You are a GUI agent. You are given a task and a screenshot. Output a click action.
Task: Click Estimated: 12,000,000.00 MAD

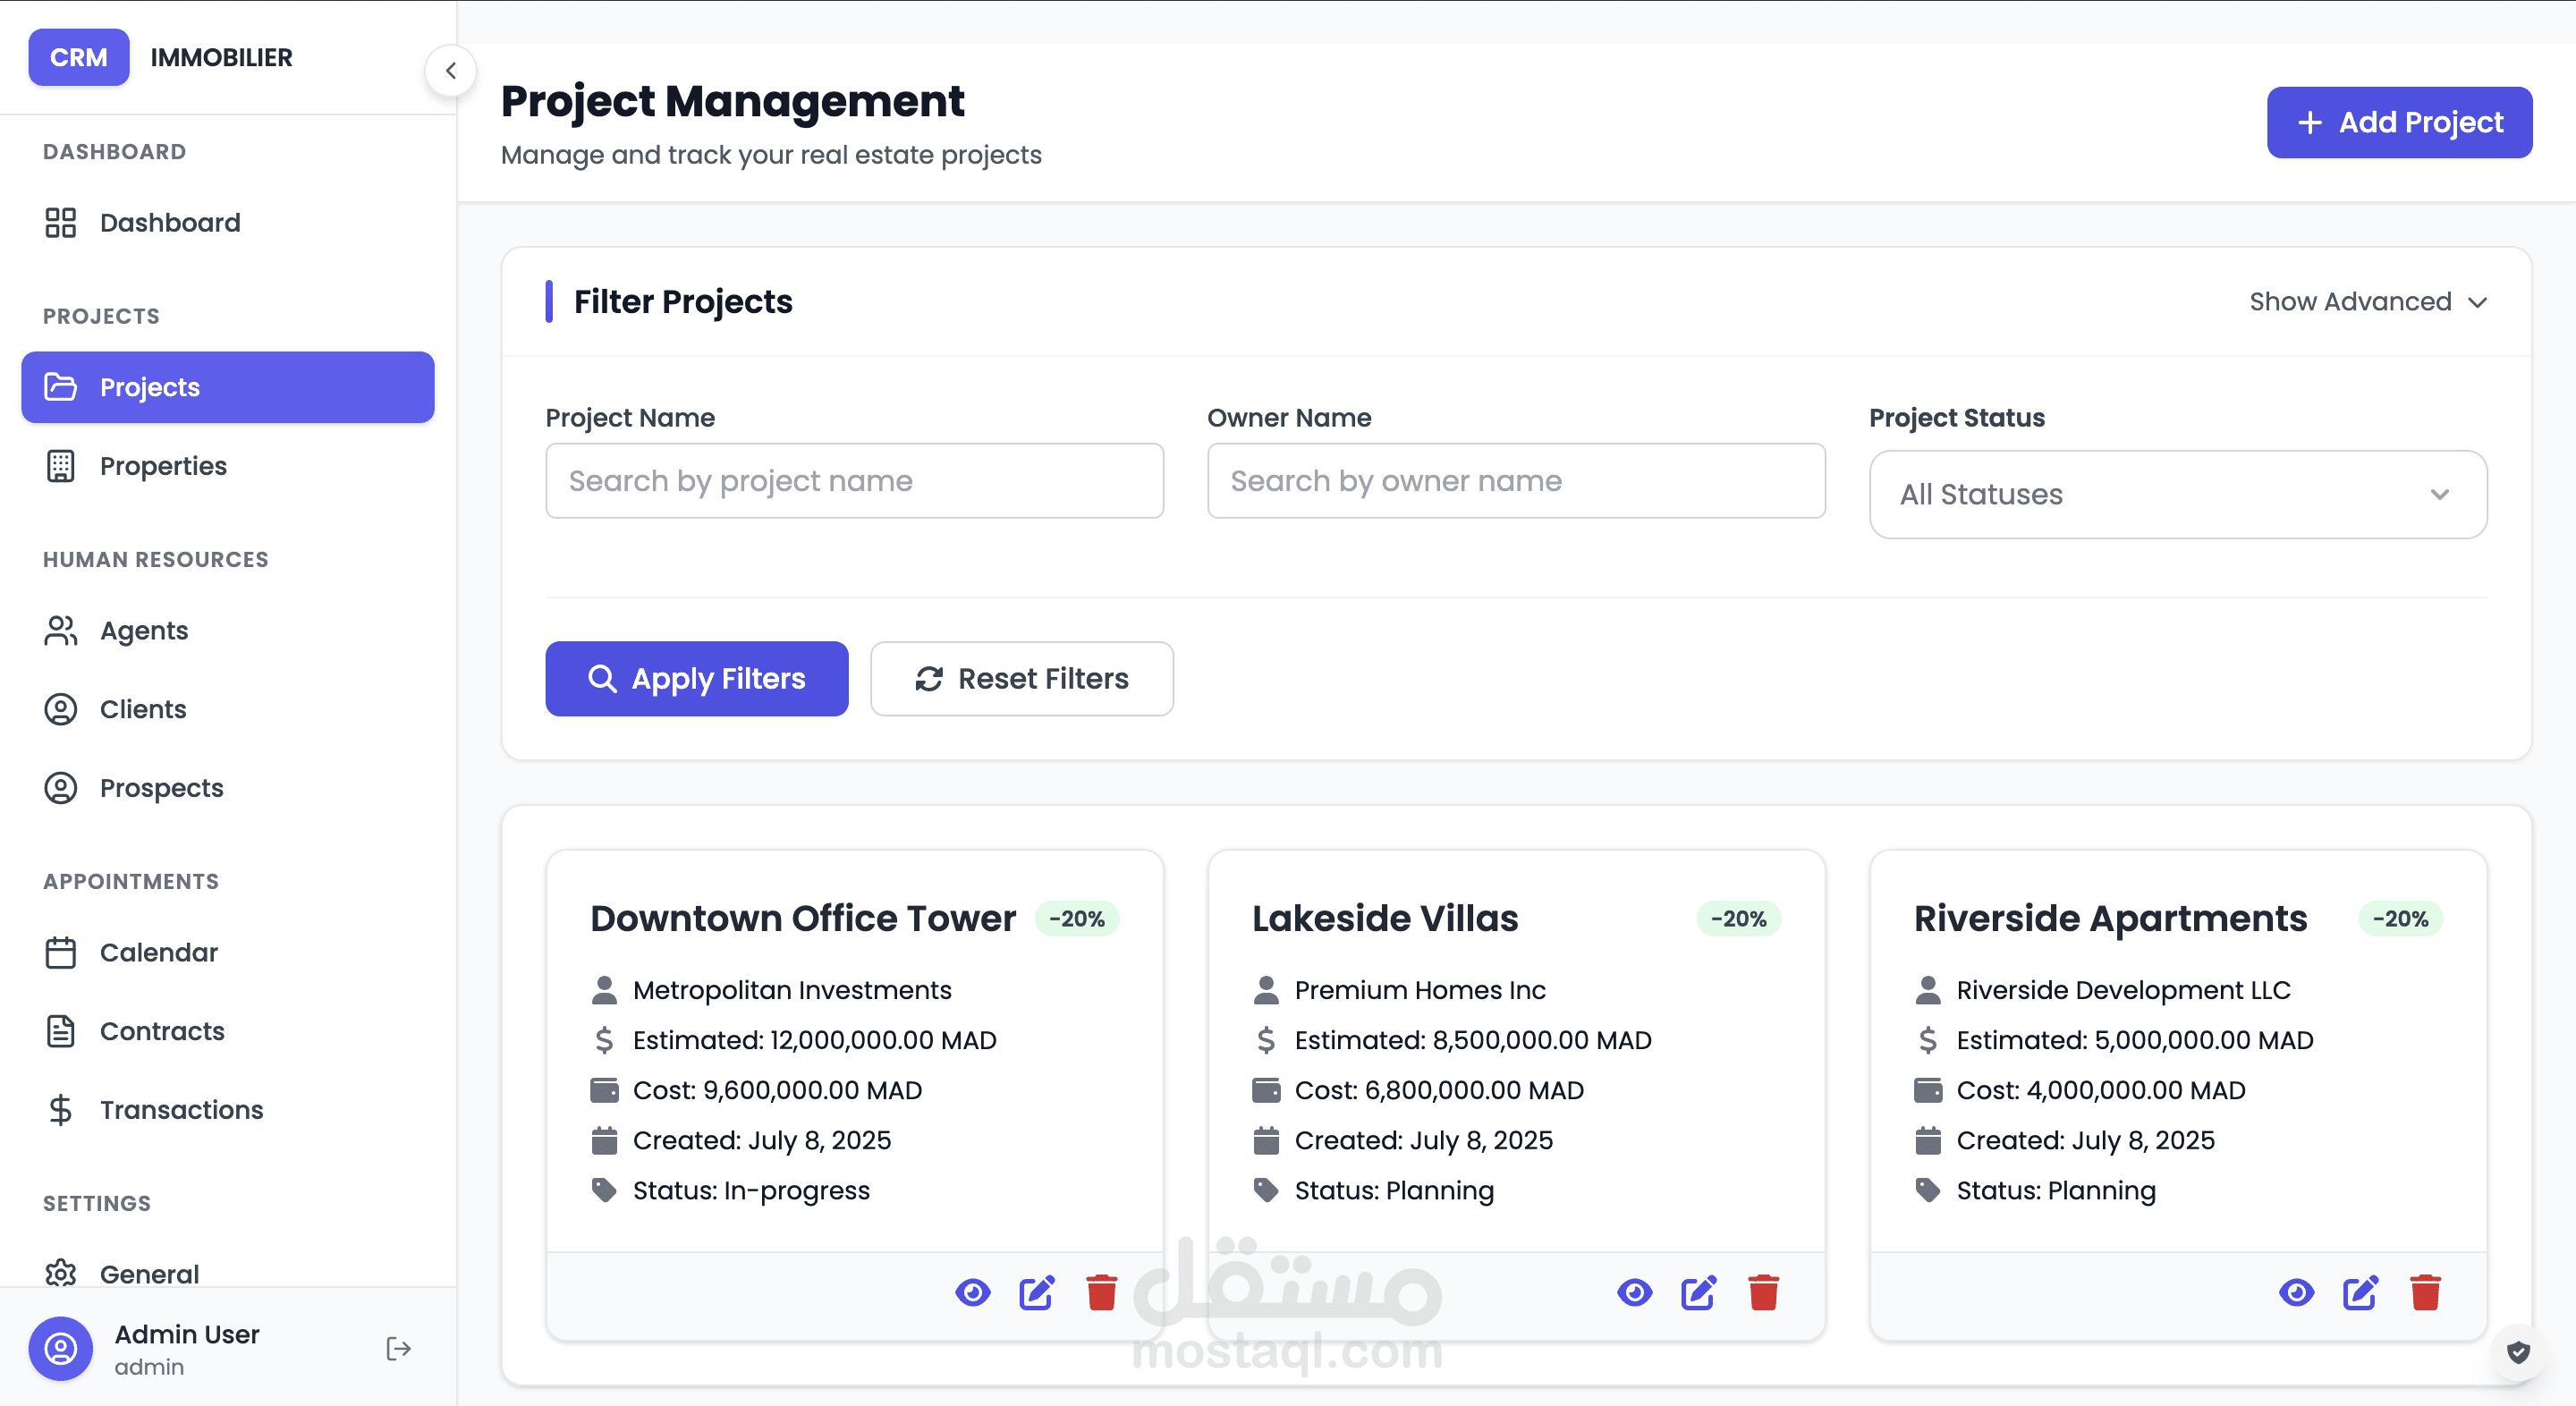pos(815,1040)
